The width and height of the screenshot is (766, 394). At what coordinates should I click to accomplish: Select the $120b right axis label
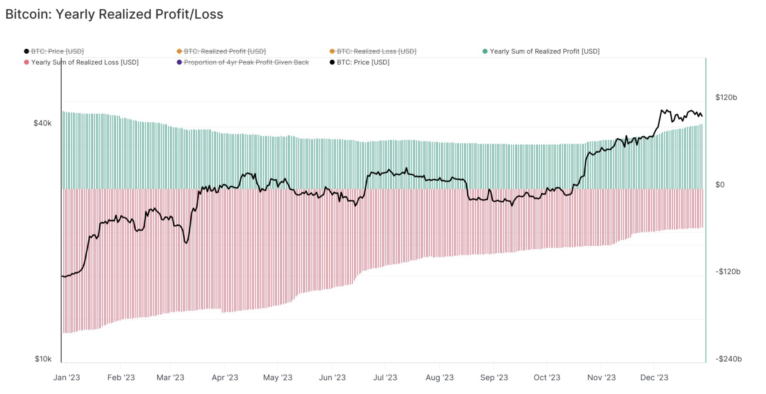[726, 97]
